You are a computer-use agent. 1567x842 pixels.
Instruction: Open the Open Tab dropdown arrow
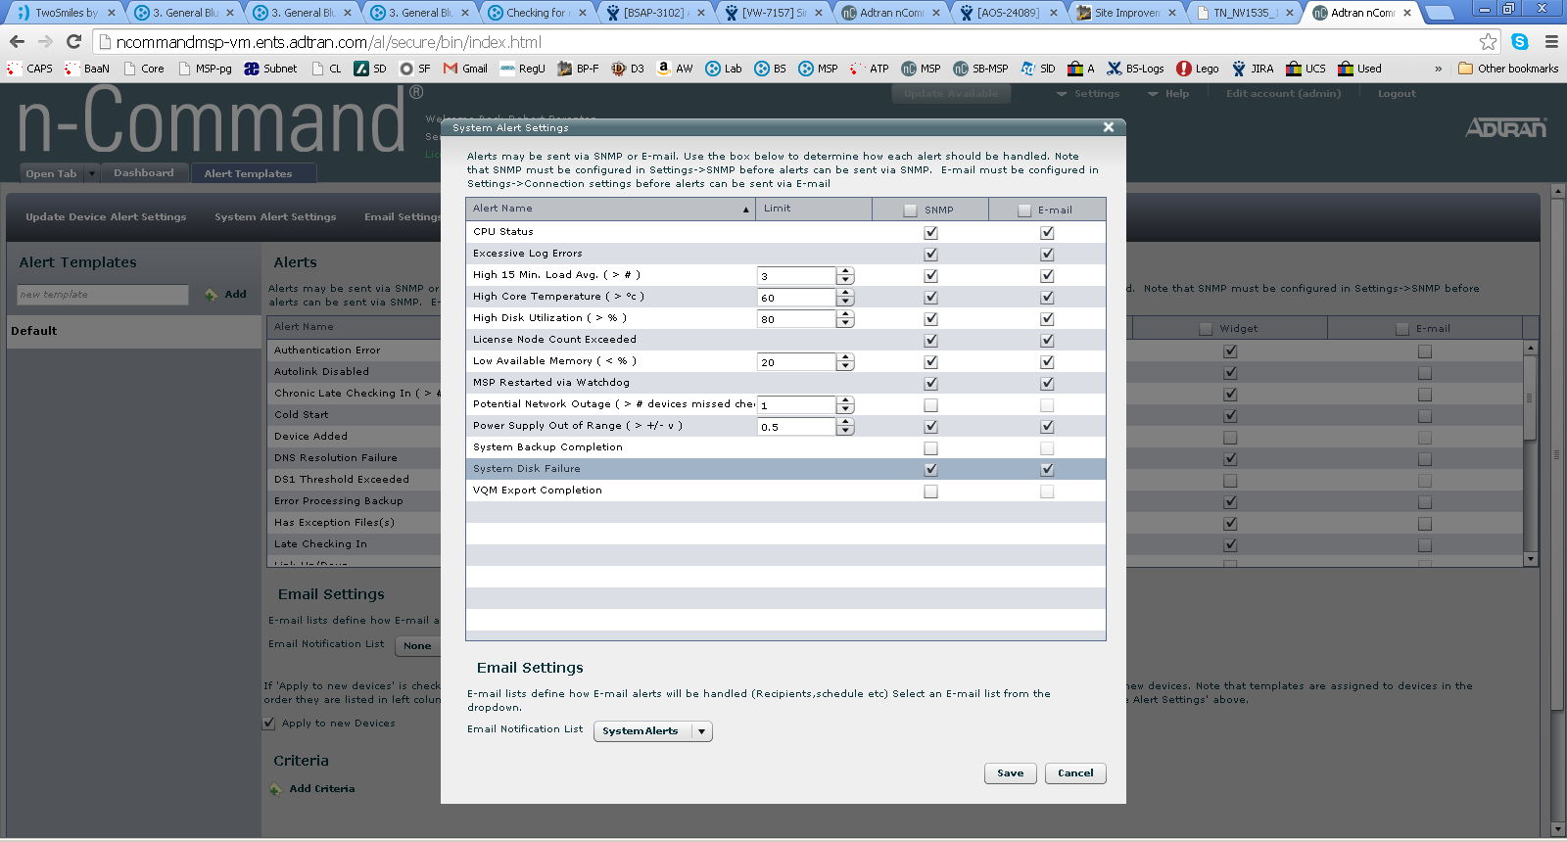click(x=92, y=173)
